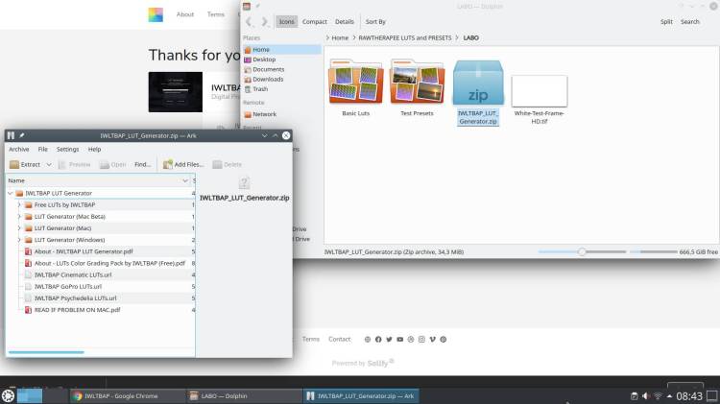
Task: Click the Extract button in Ark
Action: (x=25, y=164)
